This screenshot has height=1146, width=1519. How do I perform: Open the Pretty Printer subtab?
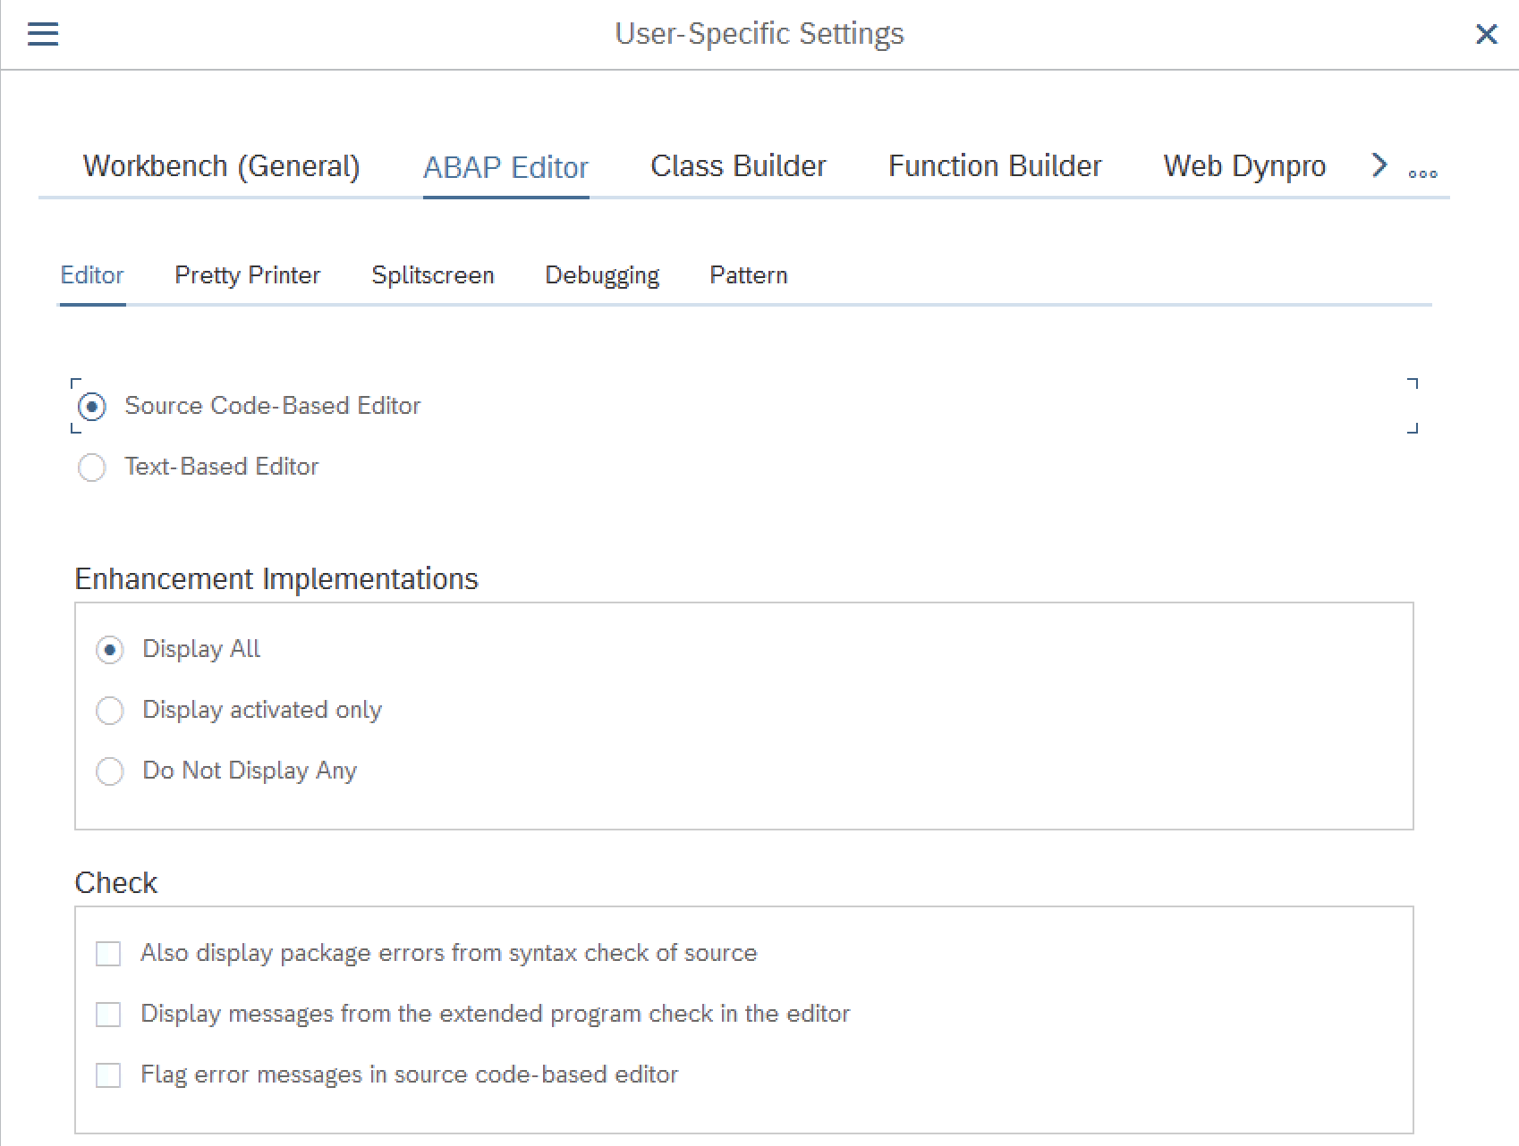(248, 275)
